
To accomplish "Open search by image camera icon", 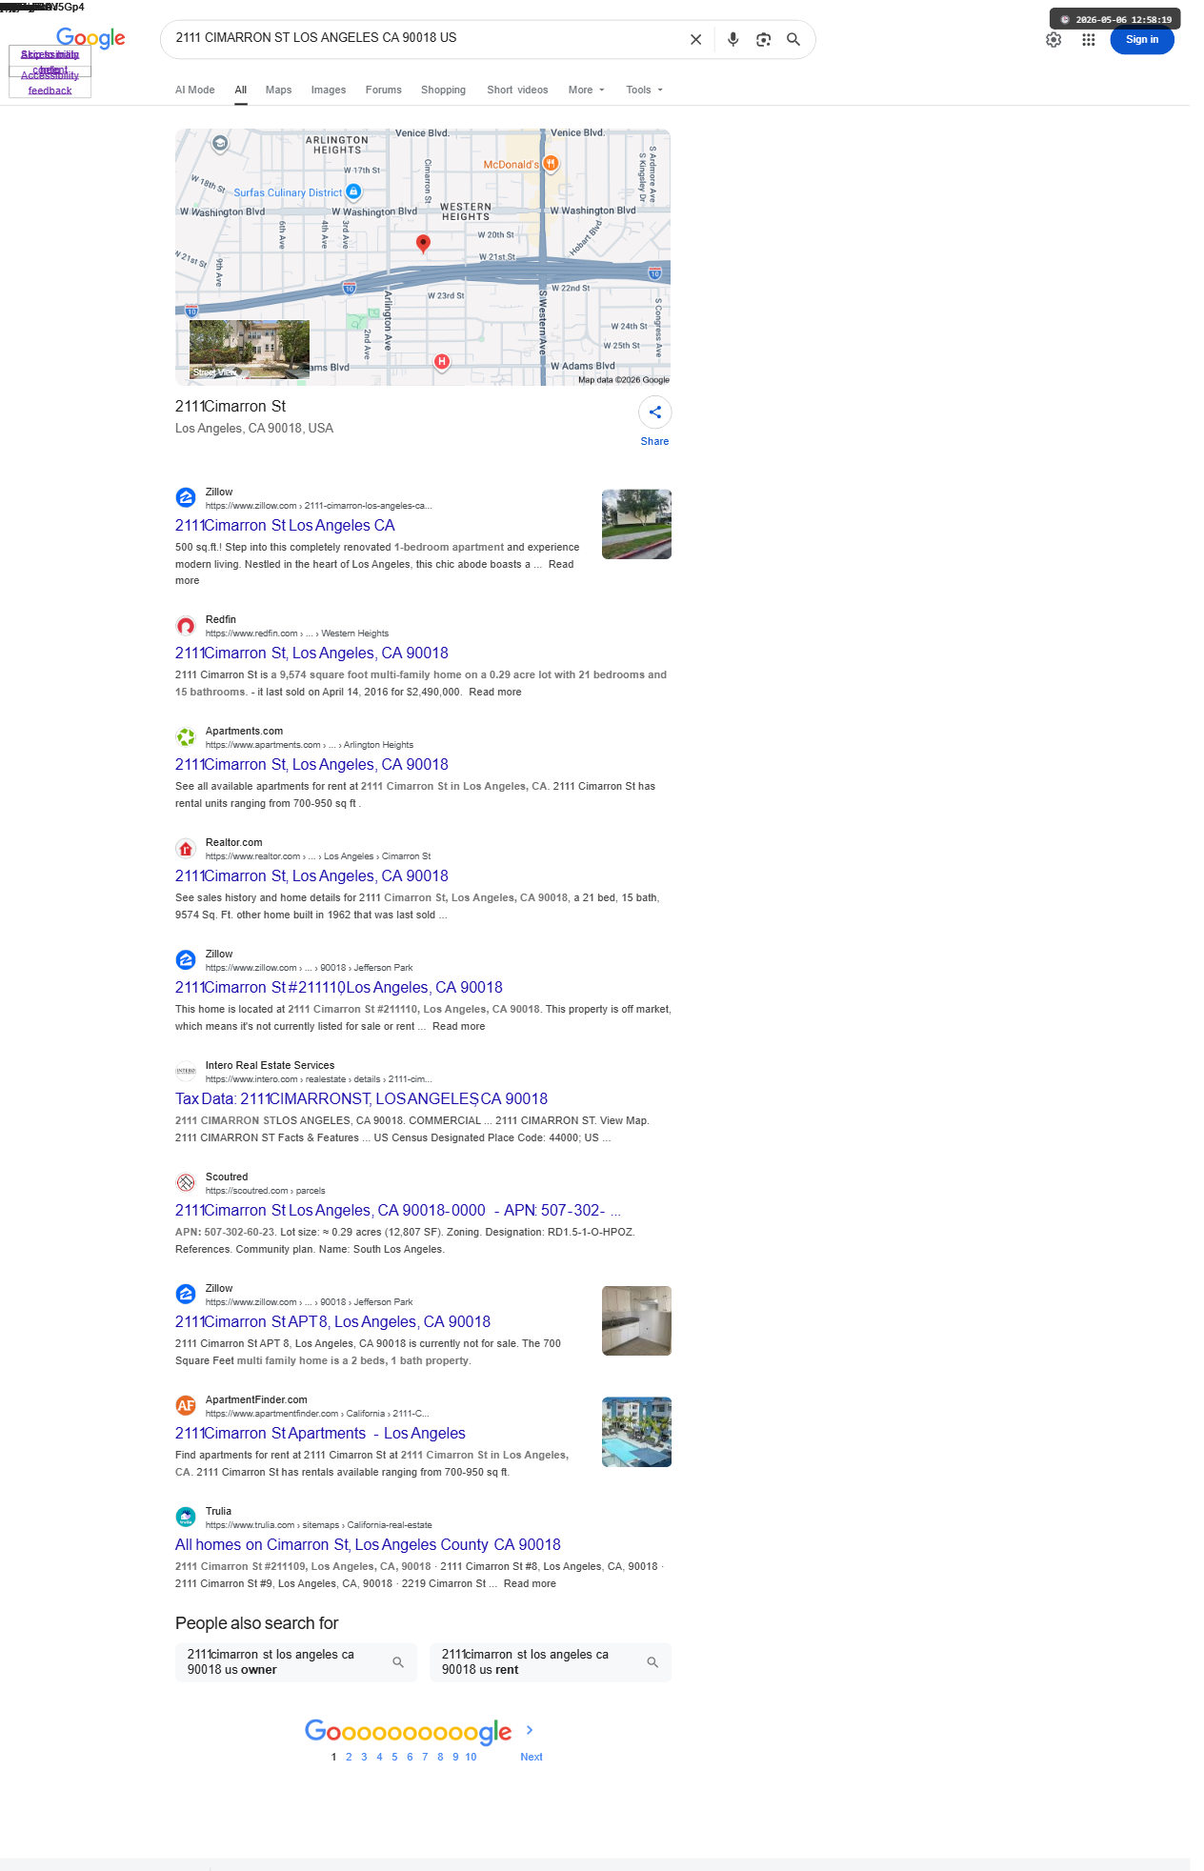I will point(763,40).
